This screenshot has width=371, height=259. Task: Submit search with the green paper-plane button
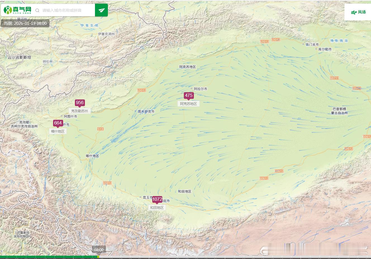(101, 10)
